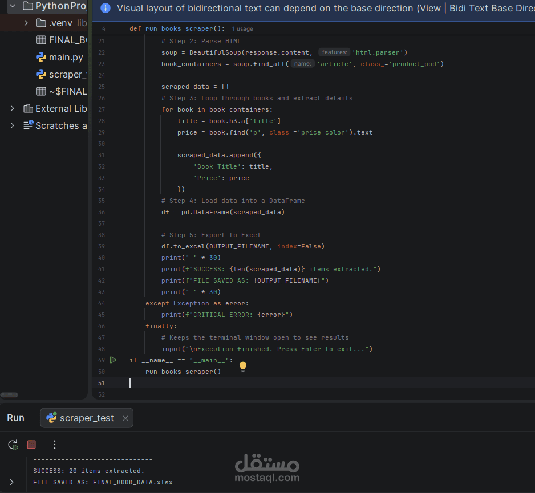Click the Run tool window title
The height and width of the screenshot is (493, 535).
pos(16,418)
